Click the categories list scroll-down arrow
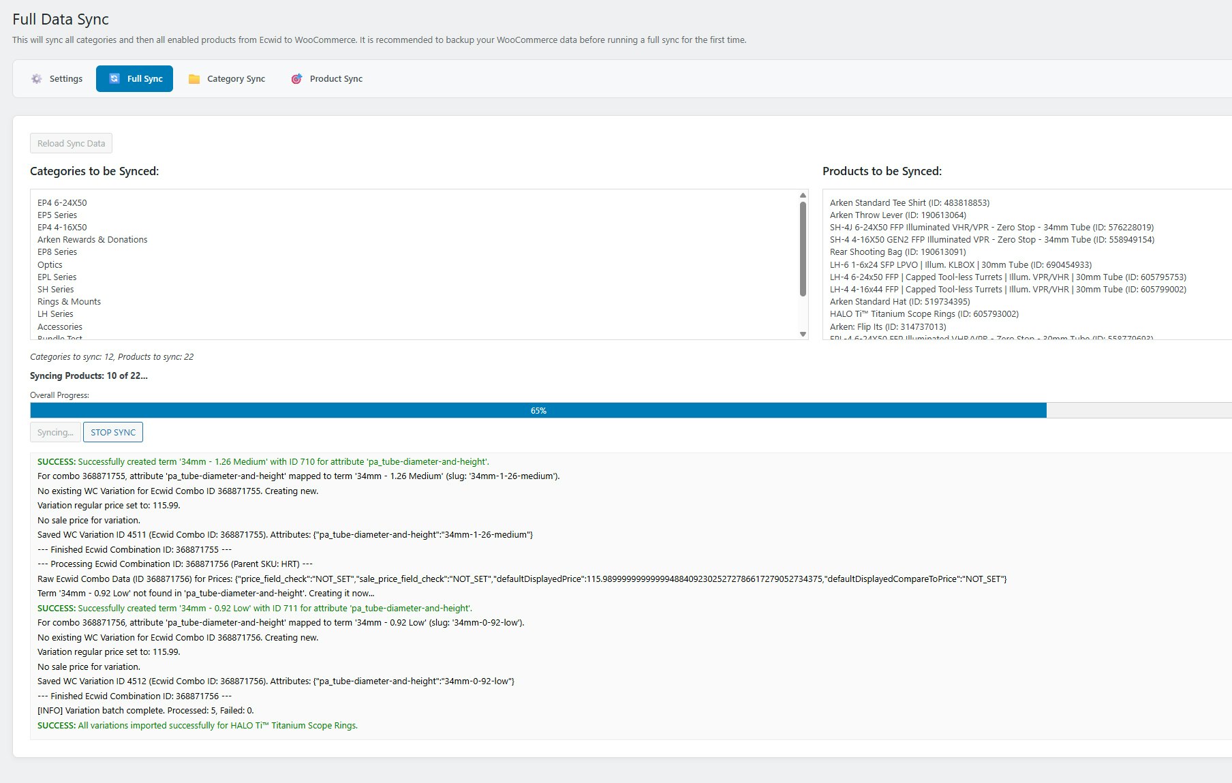Image resolution: width=1232 pixels, height=783 pixels. tap(803, 334)
